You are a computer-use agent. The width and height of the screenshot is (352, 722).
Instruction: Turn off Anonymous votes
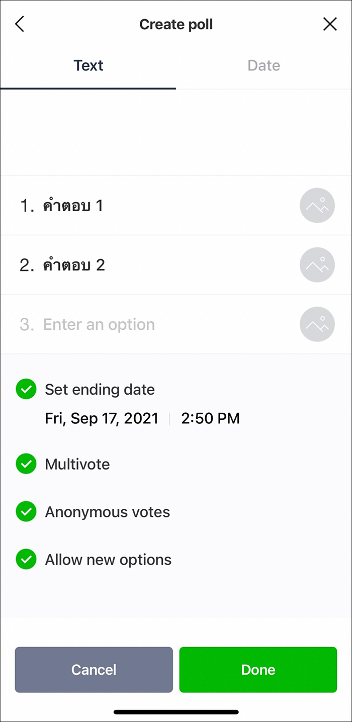[x=26, y=511]
